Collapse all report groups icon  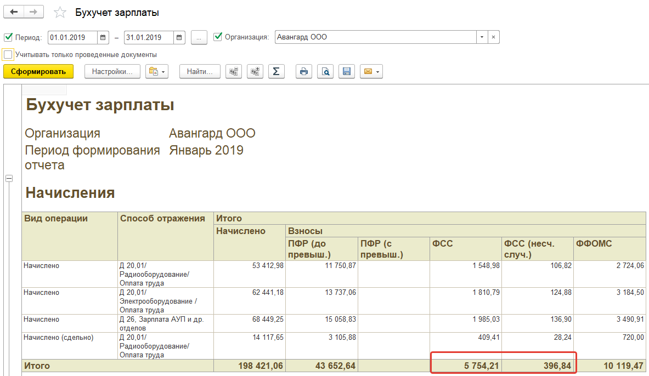234,72
